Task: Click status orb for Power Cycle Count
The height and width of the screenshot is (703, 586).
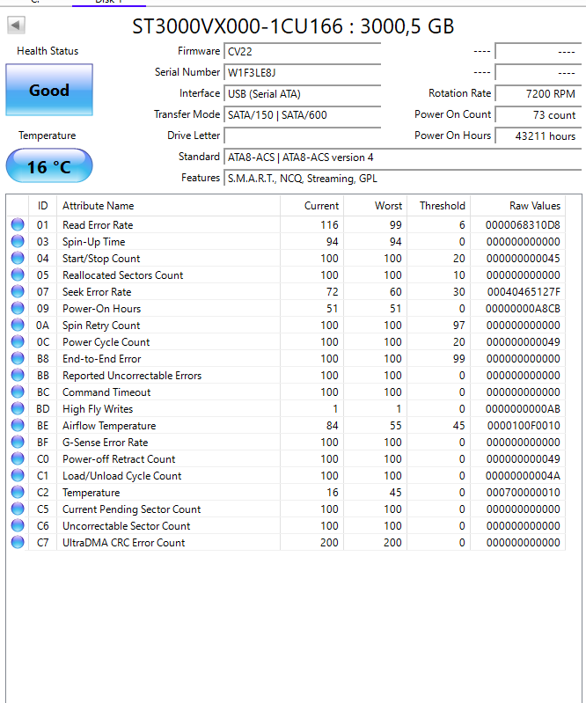Action: 18,342
